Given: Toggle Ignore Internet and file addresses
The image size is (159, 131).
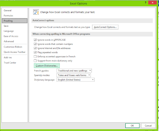Looking at the screenshot, I should tap(35, 48).
